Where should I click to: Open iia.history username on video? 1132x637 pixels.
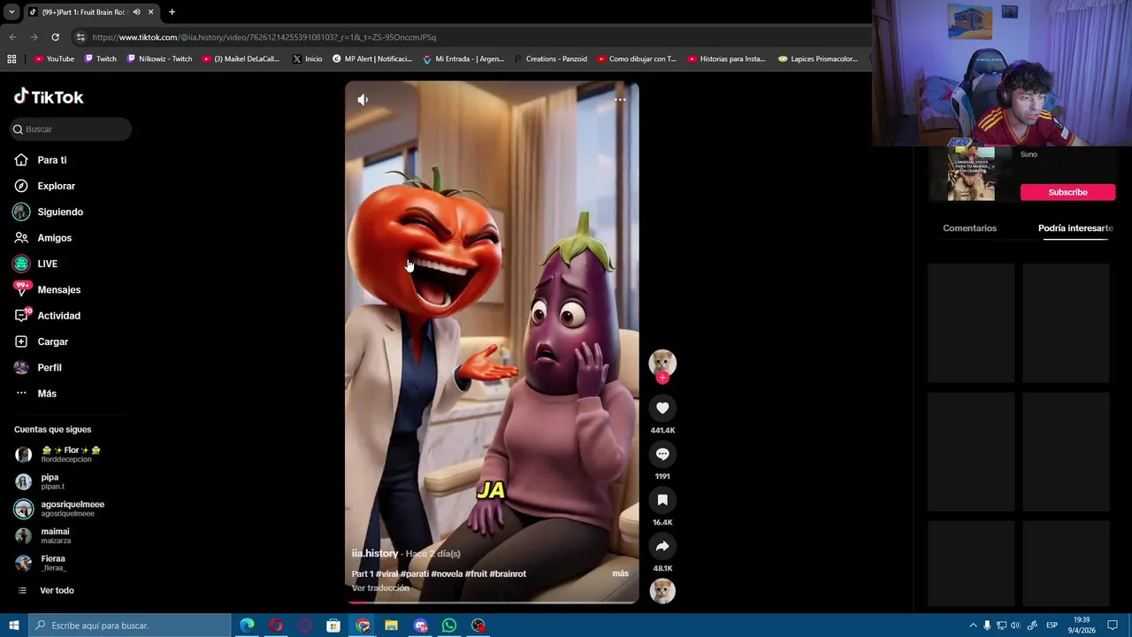click(x=375, y=553)
